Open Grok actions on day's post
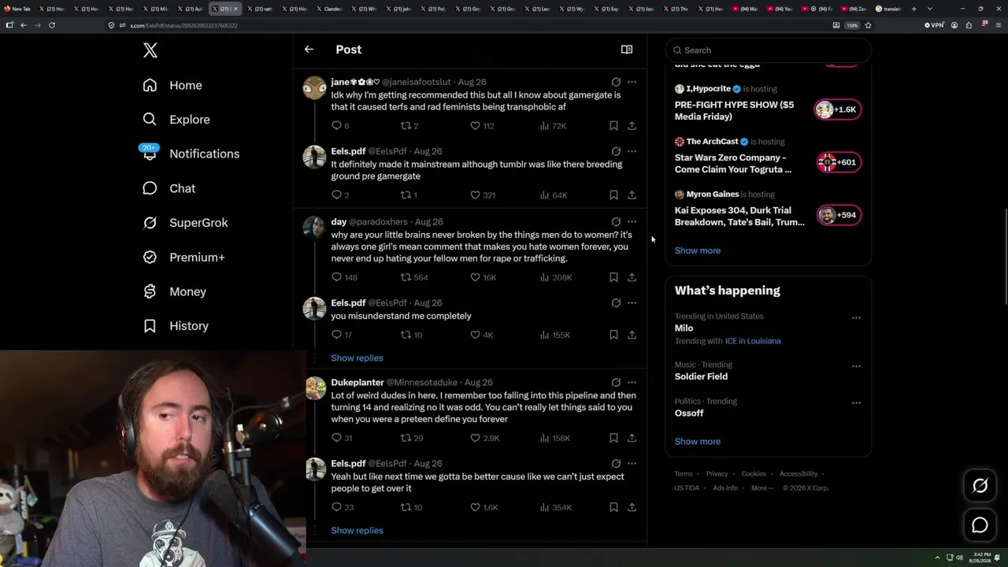 [x=616, y=222]
